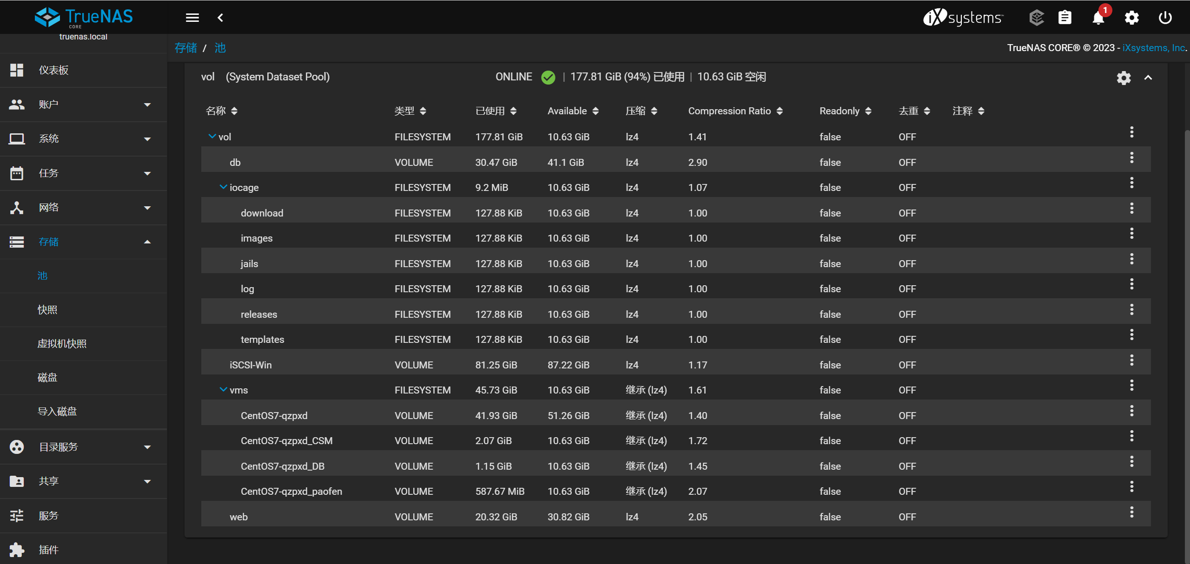Collapse the iocage dataset tree

[223, 187]
